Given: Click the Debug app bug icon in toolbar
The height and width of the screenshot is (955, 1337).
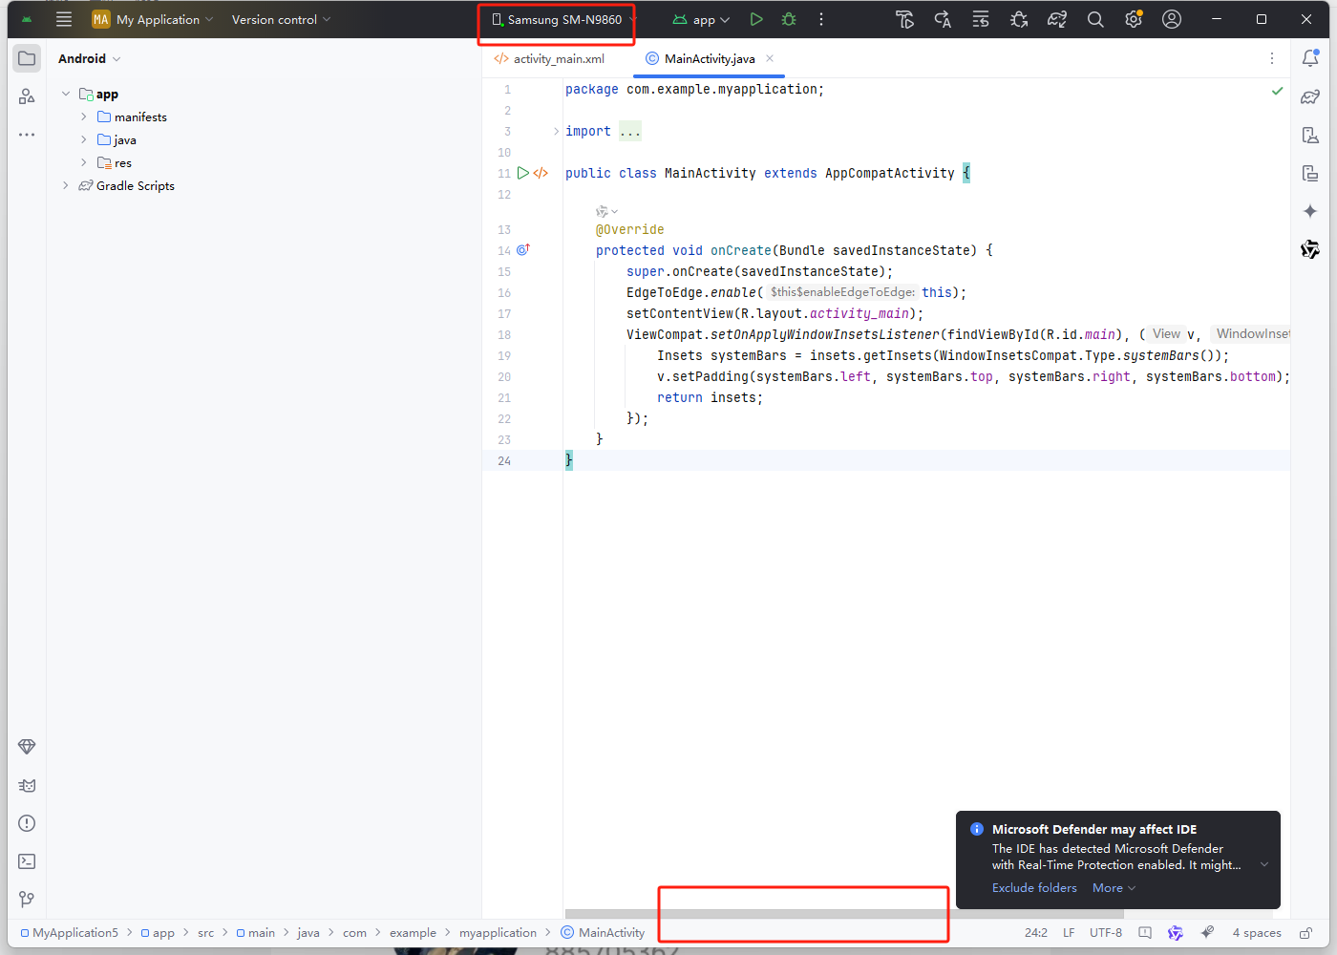Looking at the screenshot, I should pos(789,18).
